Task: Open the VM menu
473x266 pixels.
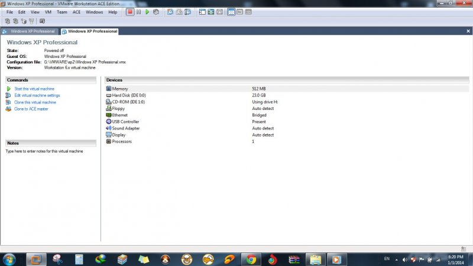Action: click(48, 12)
